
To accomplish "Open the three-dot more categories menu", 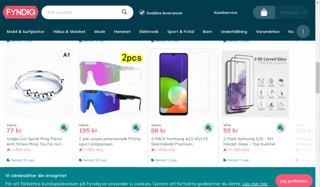I will (x=303, y=31).
